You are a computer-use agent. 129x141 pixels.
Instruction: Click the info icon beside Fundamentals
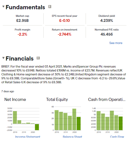(50, 7)
